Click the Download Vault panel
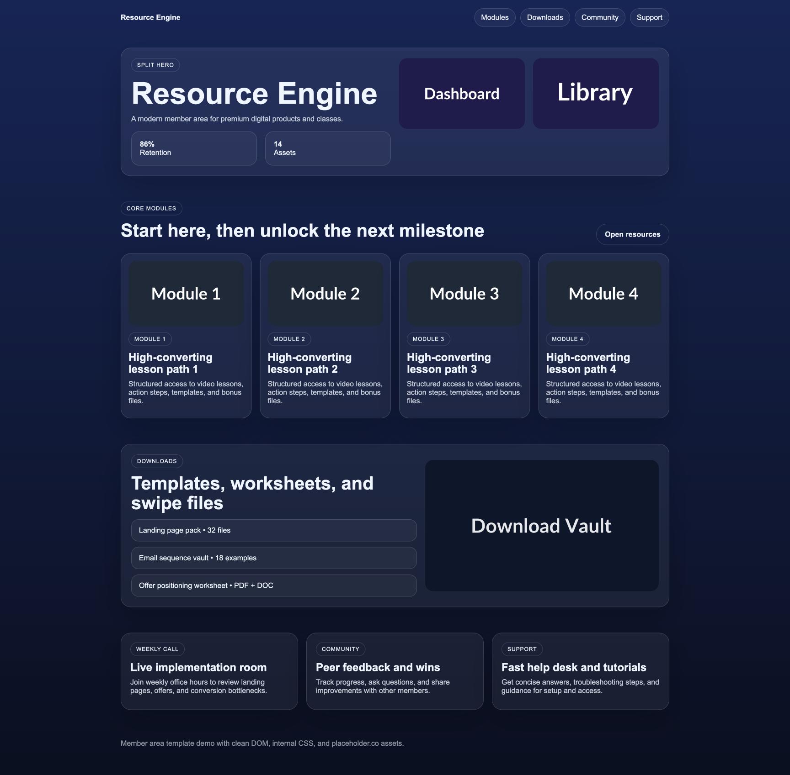Screen dimensions: 790x775 pos(541,526)
